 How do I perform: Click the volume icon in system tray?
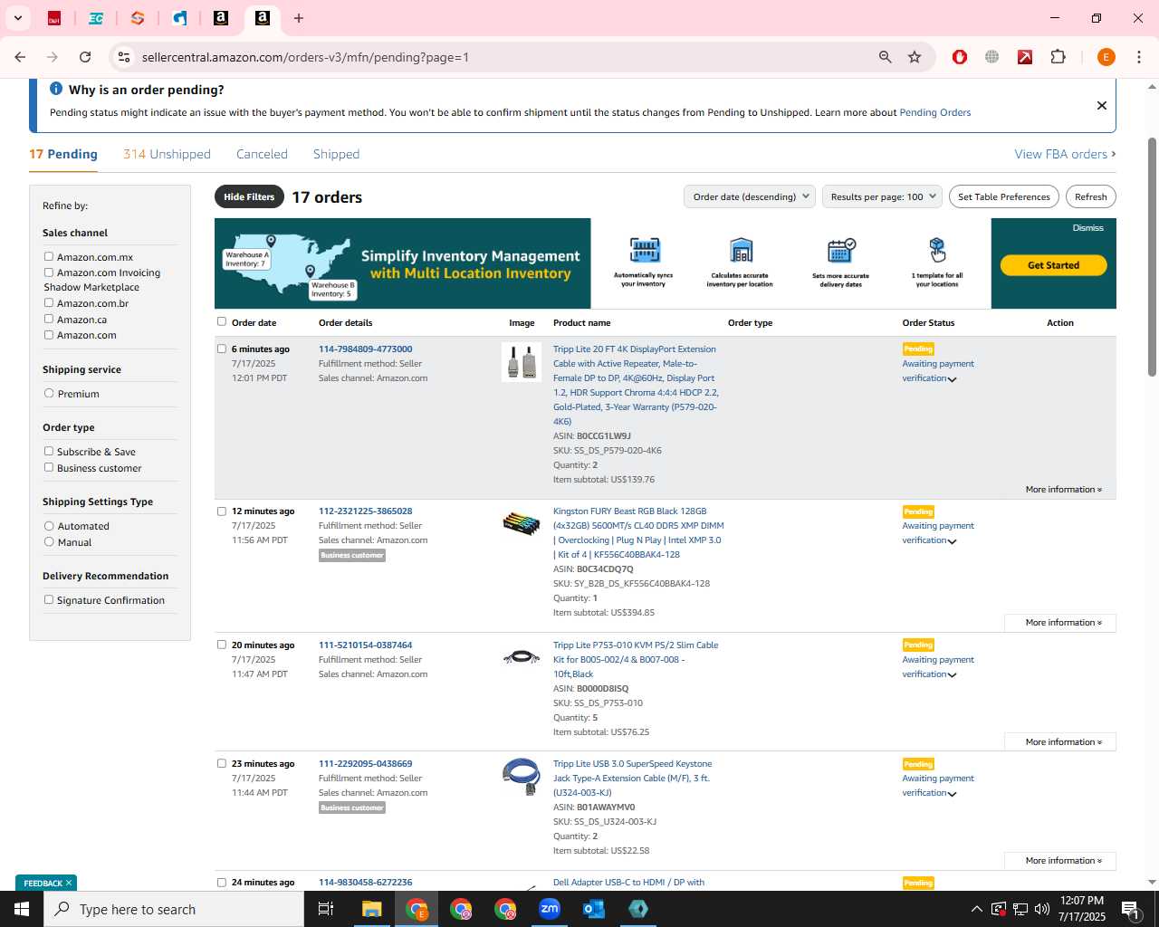tap(1042, 909)
